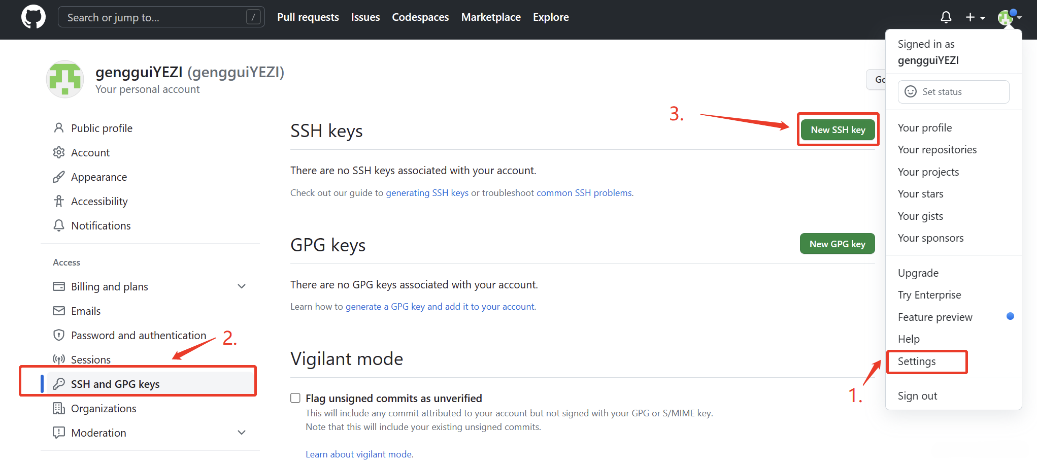
Task: Click the New SSH key button
Action: click(838, 130)
